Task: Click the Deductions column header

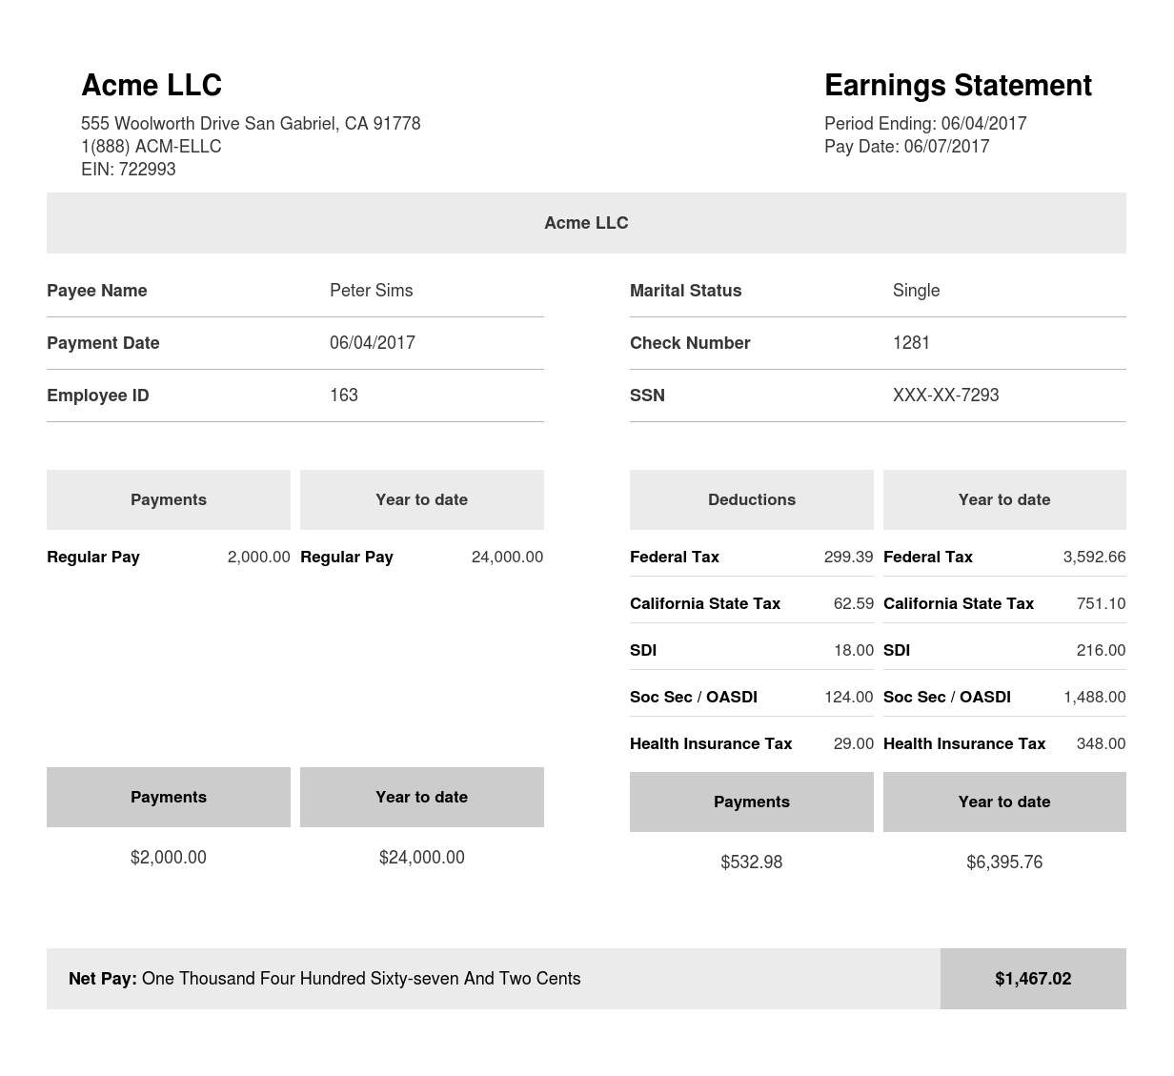Action: (751, 499)
